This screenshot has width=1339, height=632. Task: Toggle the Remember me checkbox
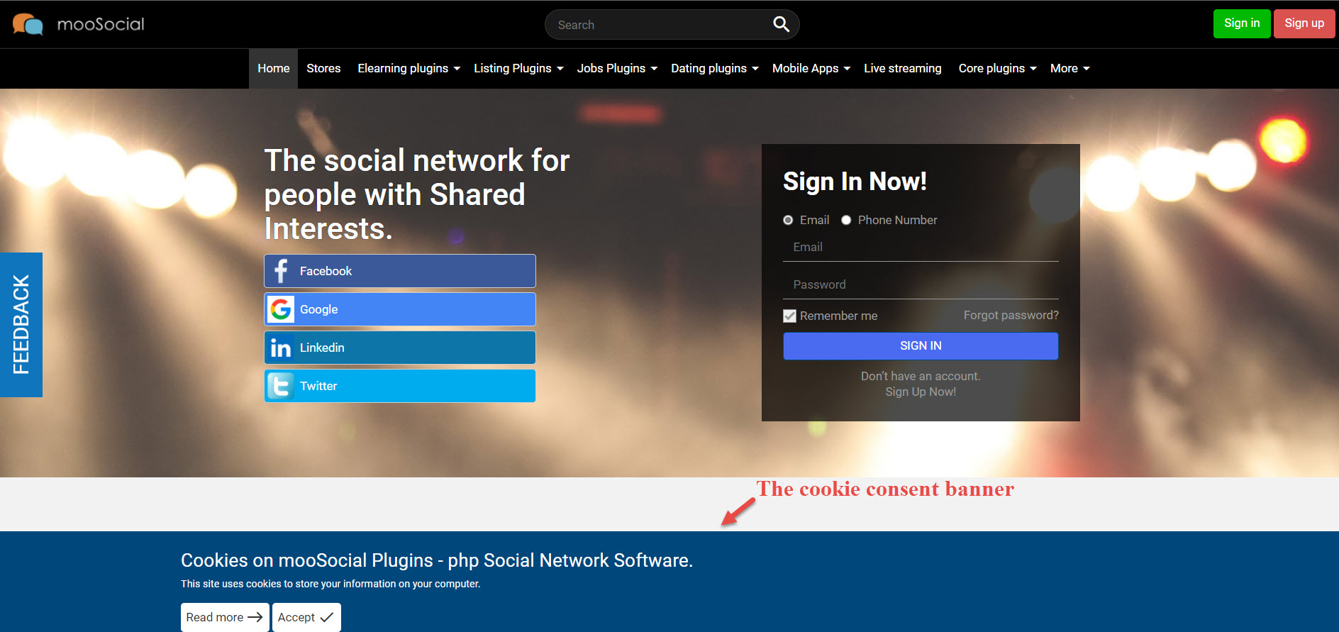click(789, 316)
